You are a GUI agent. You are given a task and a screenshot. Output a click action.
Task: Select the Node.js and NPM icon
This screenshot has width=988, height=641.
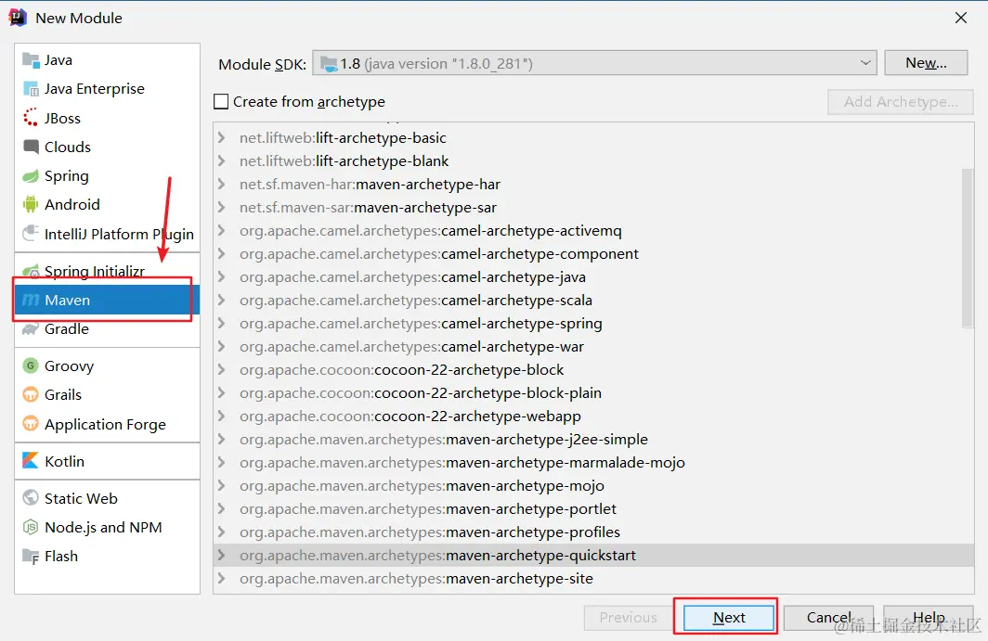click(31, 527)
